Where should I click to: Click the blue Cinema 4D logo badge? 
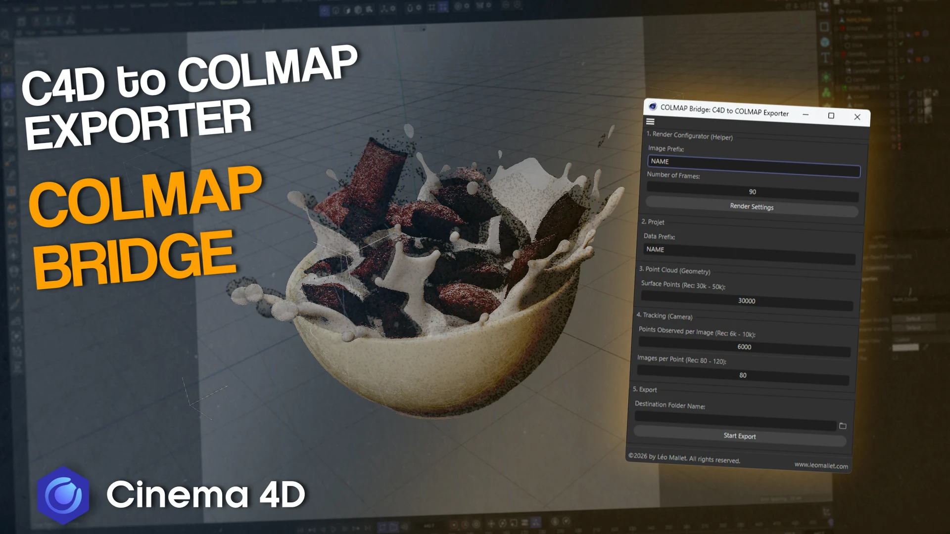(63, 494)
